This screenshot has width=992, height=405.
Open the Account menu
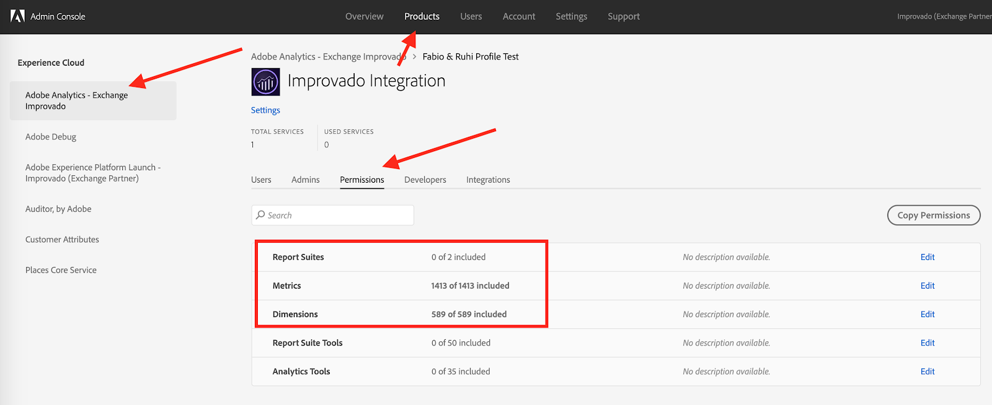click(519, 16)
